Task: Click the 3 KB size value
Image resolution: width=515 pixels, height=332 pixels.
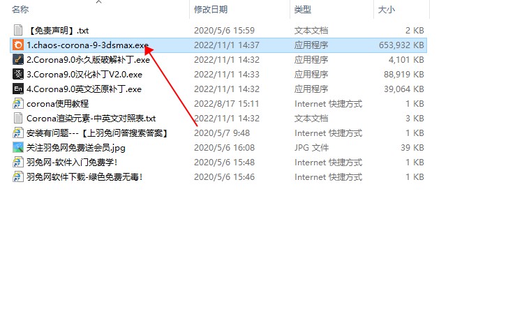Action: tap(415, 118)
